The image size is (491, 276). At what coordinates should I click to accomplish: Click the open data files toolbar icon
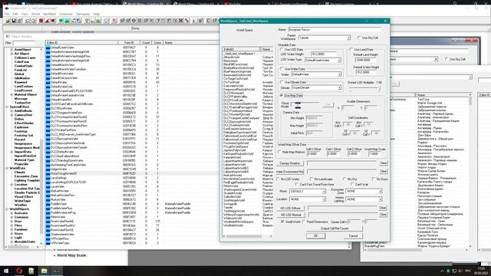(8, 21)
